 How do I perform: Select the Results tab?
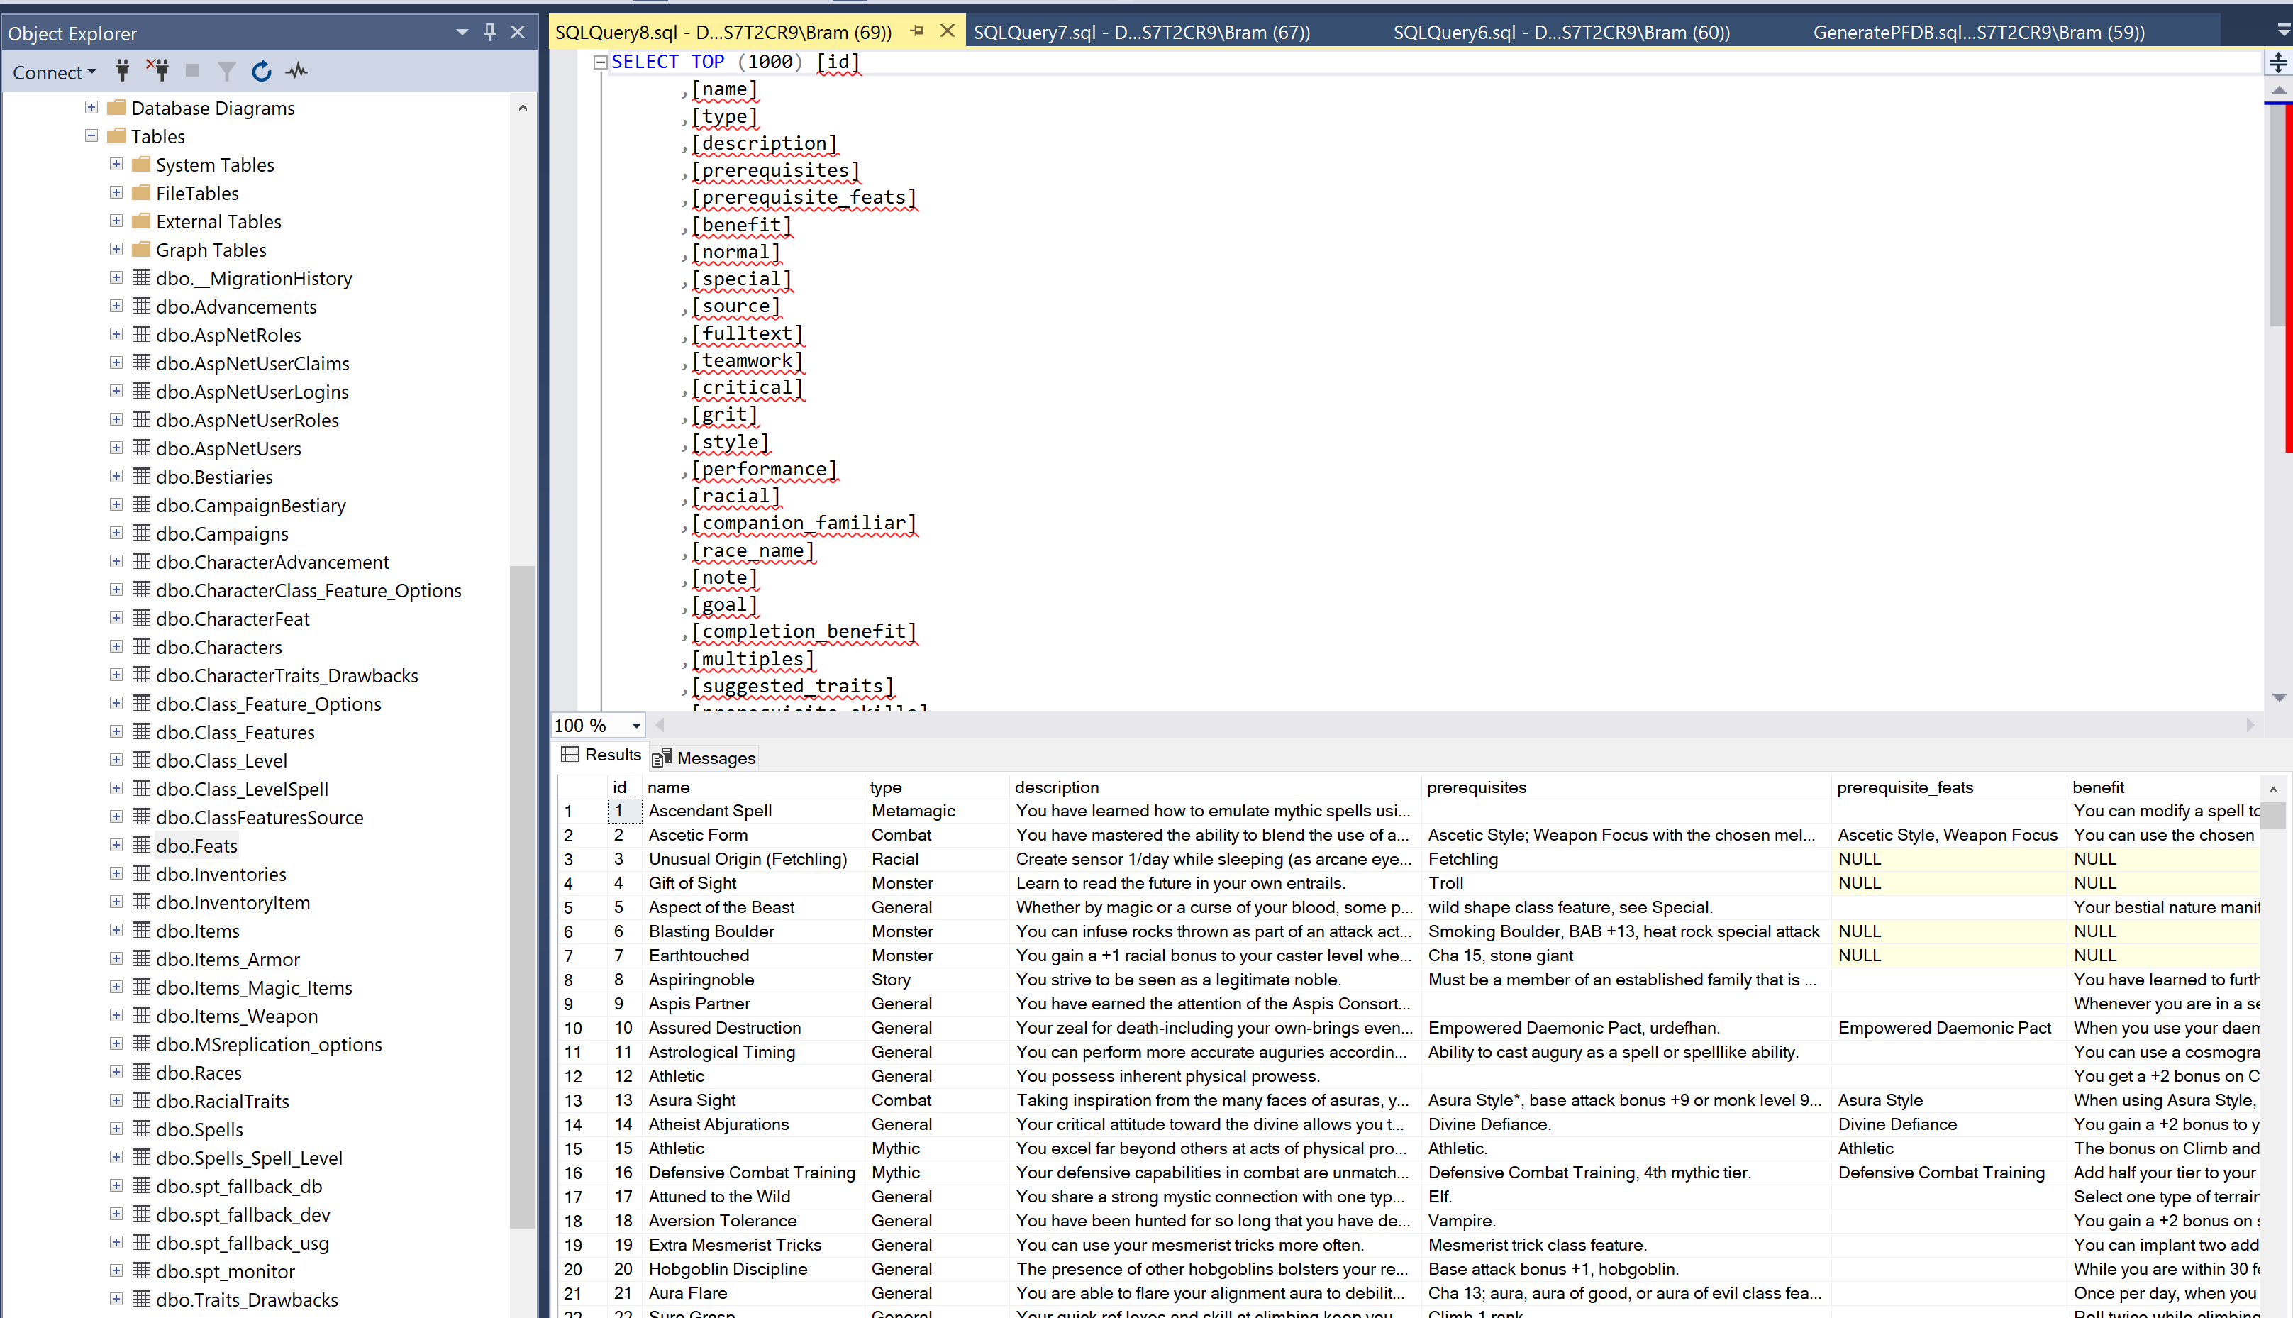(601, 755)
